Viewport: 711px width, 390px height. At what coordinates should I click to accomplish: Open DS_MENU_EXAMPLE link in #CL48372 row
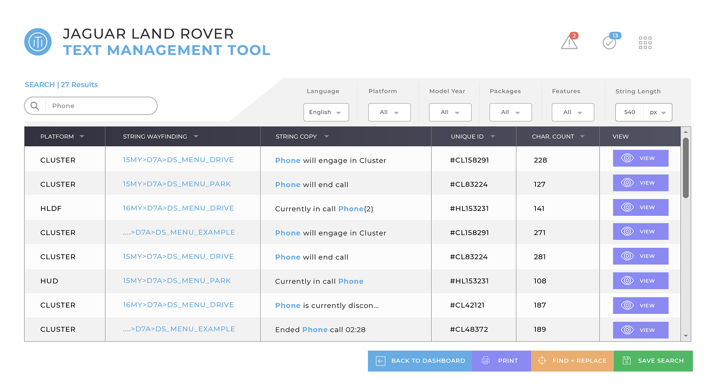coord(179,329)
